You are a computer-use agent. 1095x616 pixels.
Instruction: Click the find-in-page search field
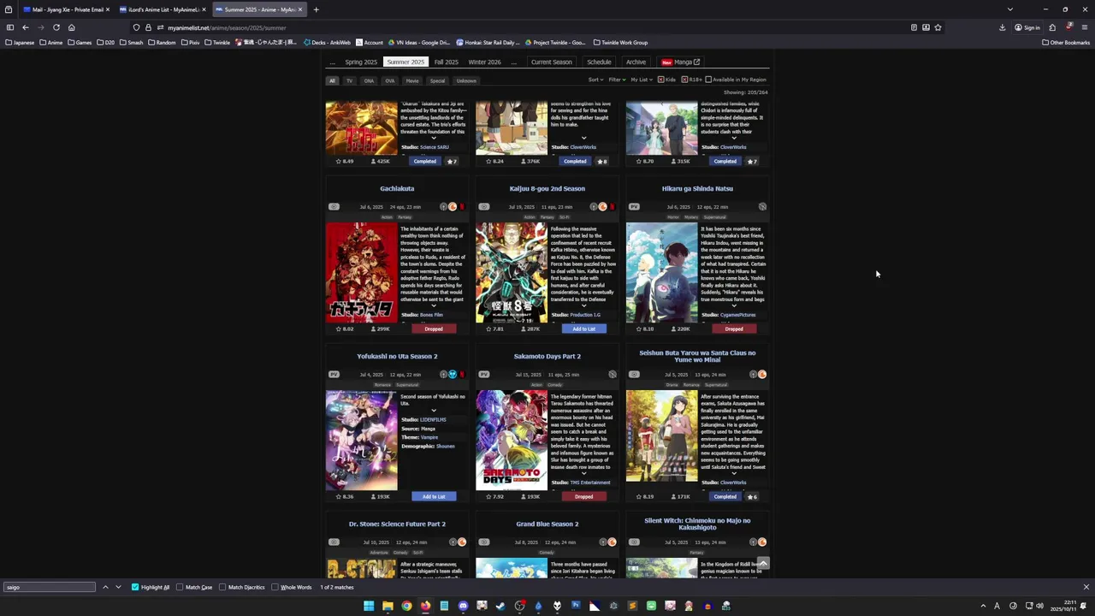coord(50,587)
